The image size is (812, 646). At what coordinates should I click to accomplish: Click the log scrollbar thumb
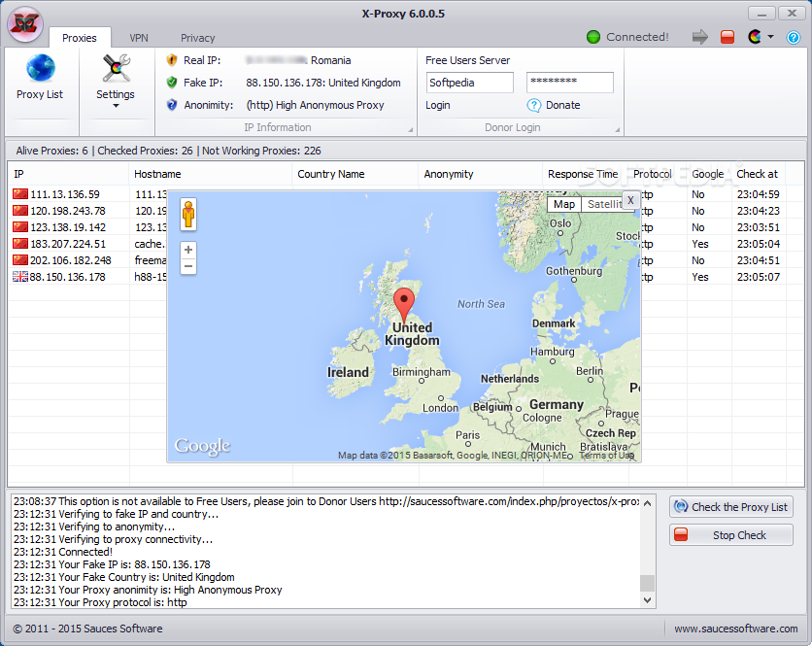click(x=647, y=583)
